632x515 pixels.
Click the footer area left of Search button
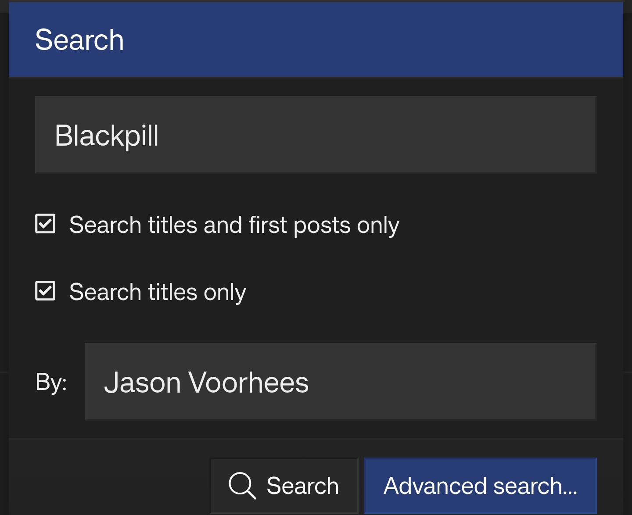tap(110, 478)
